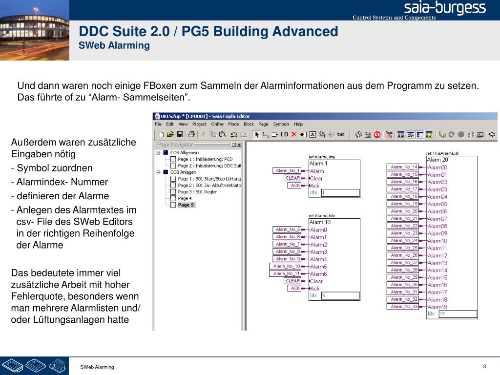
Task: Click the New file toolbar icon
Action: pyautogui.click(x=161, y=135)
